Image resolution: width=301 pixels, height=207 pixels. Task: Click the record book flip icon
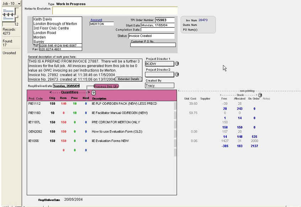click(9, 15)
